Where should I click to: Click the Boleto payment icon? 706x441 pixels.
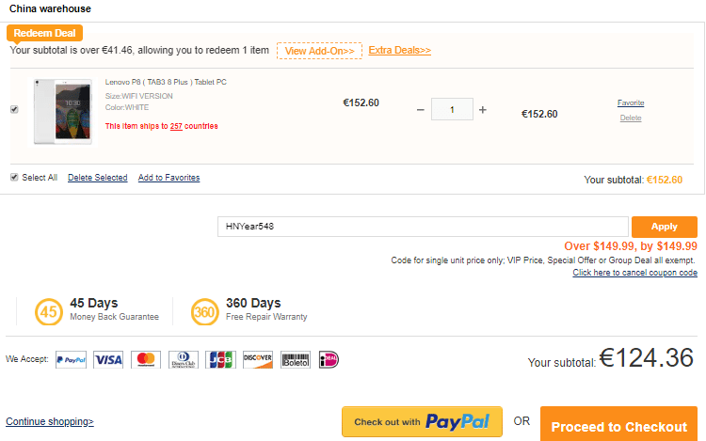pos(295,359)
